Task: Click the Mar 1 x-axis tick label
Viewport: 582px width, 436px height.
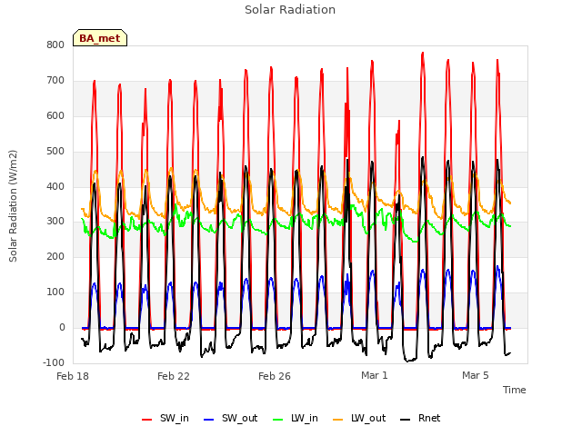Action: [375, 375]
